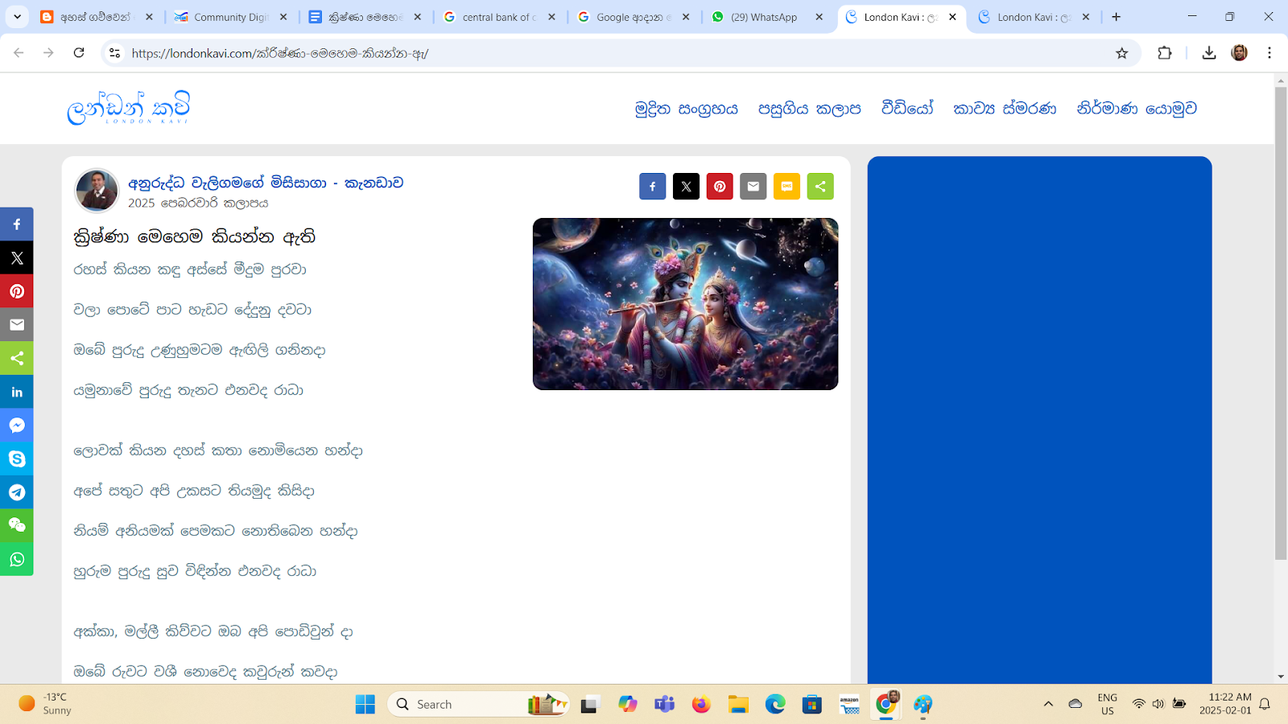The image size is (1288, 724).
Task: Open the ENG US language indicator
Action: coord(1108,704)
